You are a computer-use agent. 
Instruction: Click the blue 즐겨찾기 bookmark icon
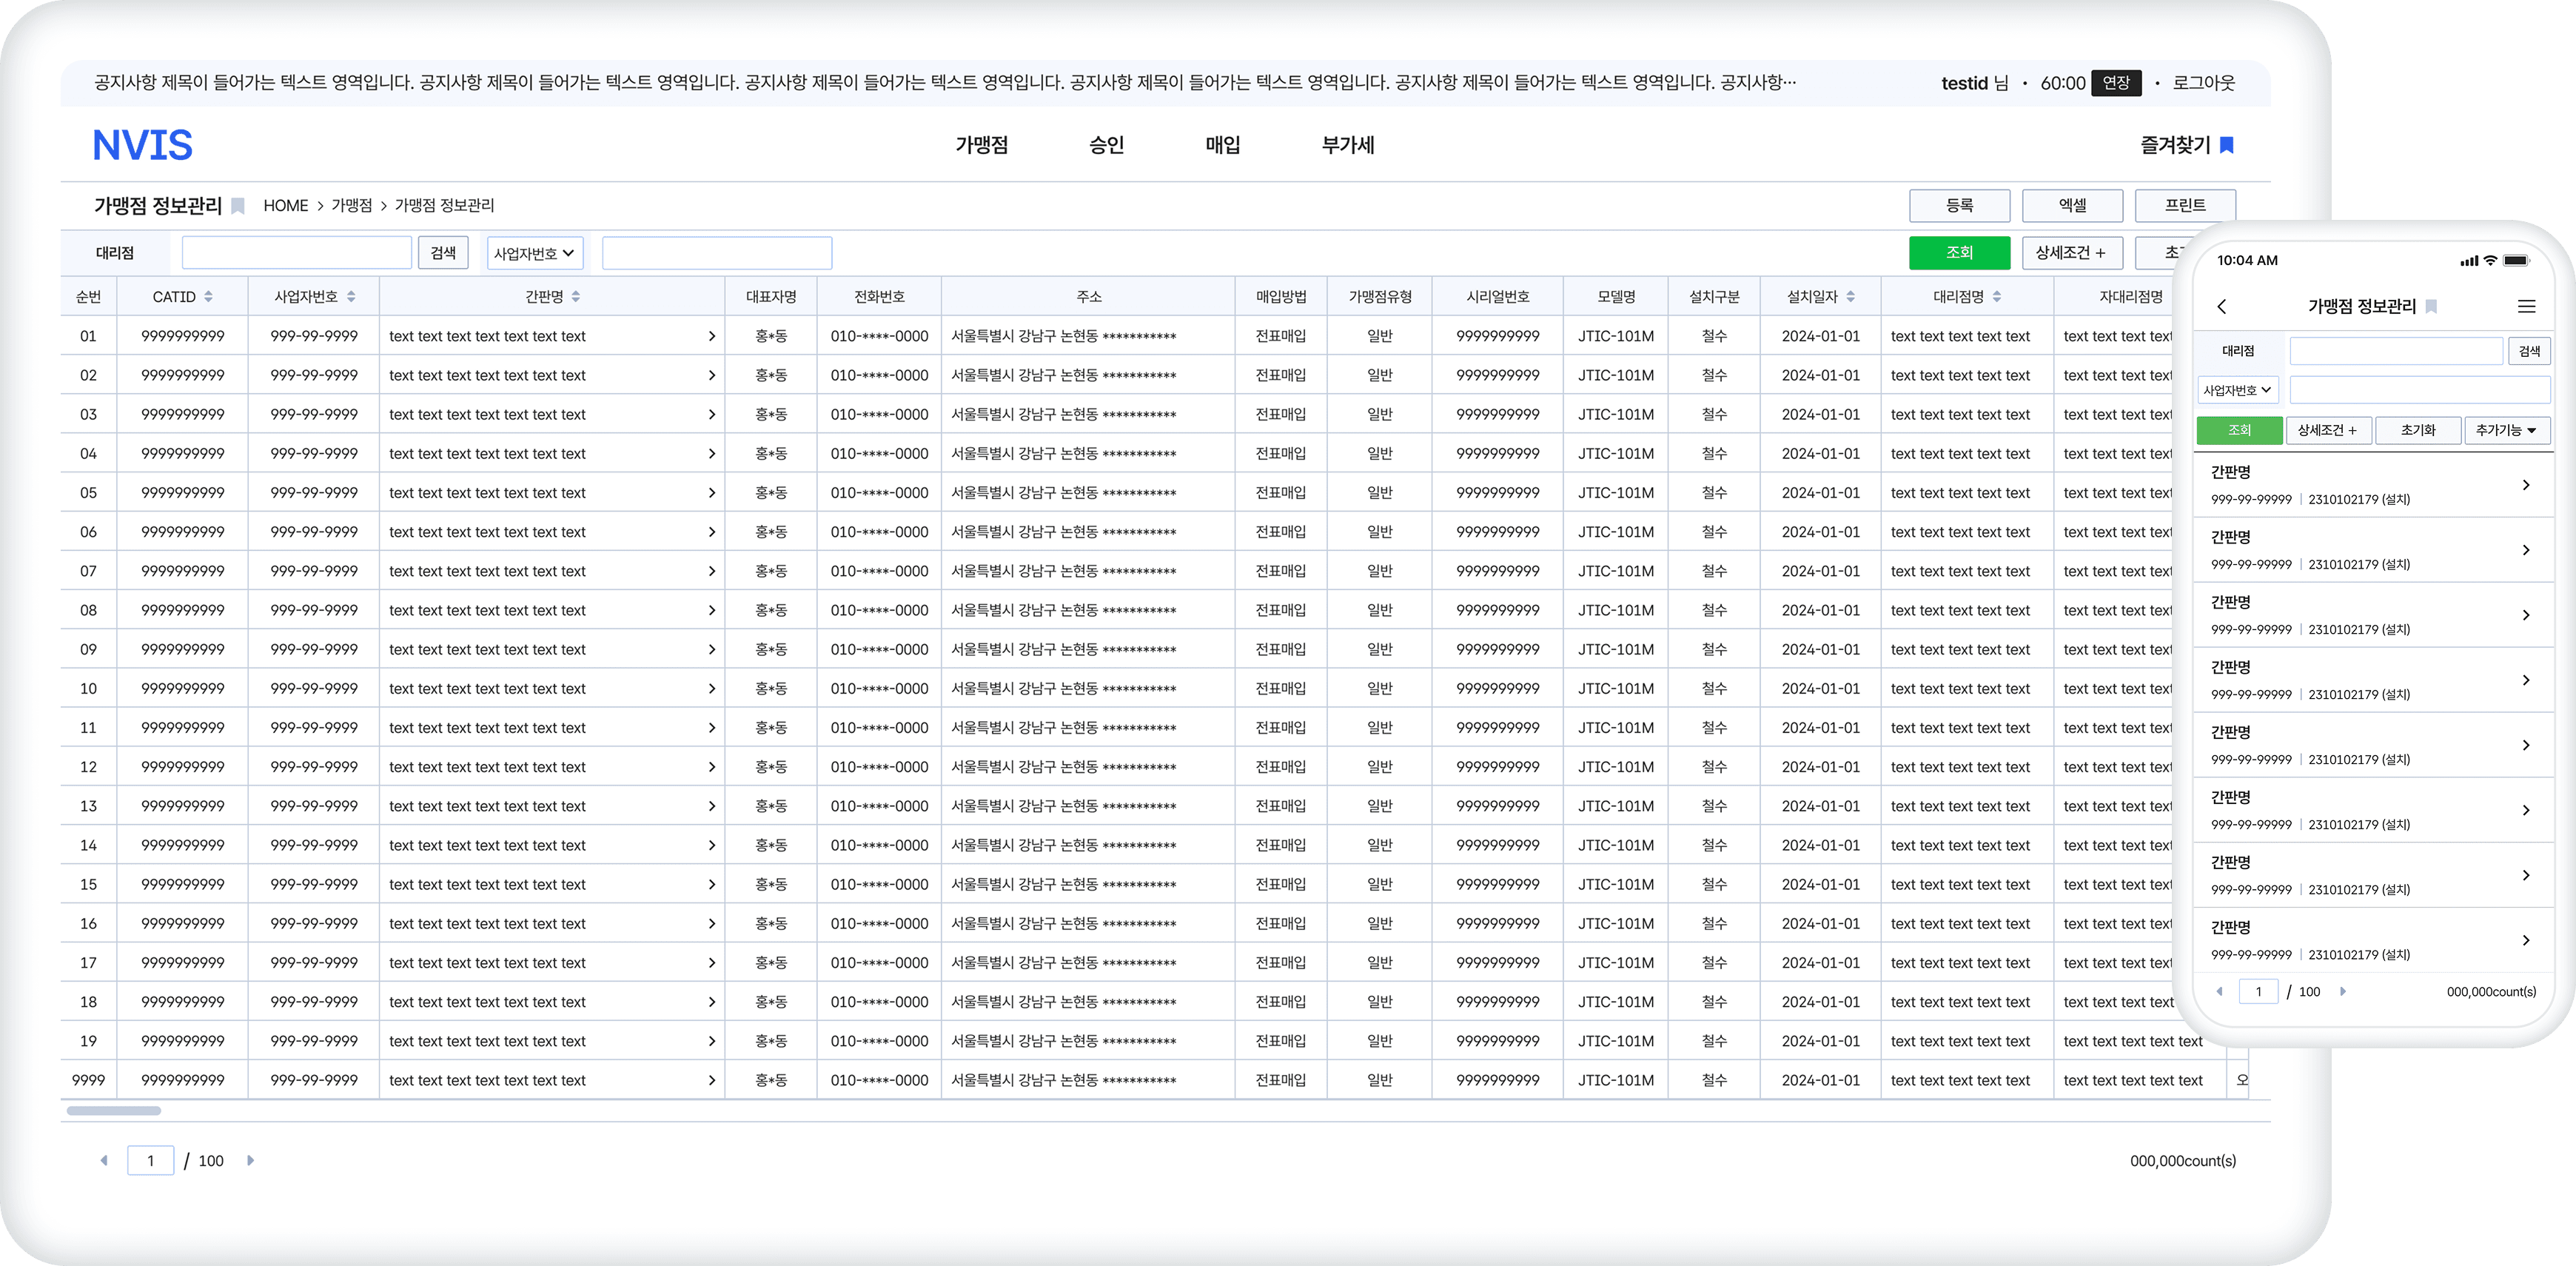coord(2227,145)
